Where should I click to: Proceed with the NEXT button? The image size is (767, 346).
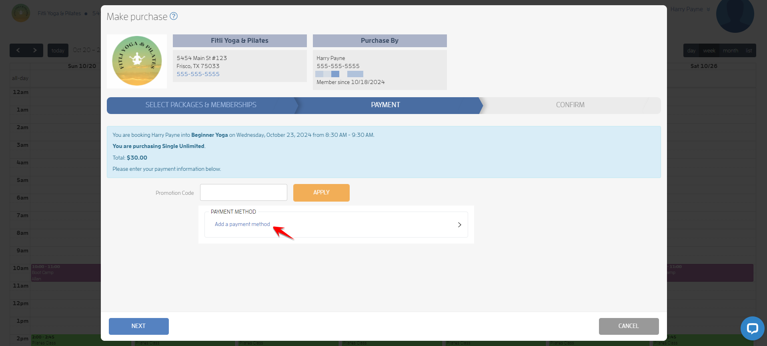138,326
